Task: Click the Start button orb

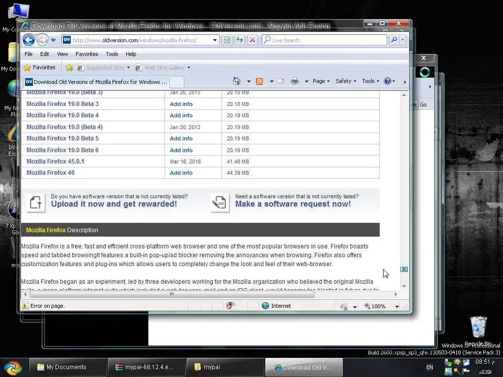Action: coord(13,368)
